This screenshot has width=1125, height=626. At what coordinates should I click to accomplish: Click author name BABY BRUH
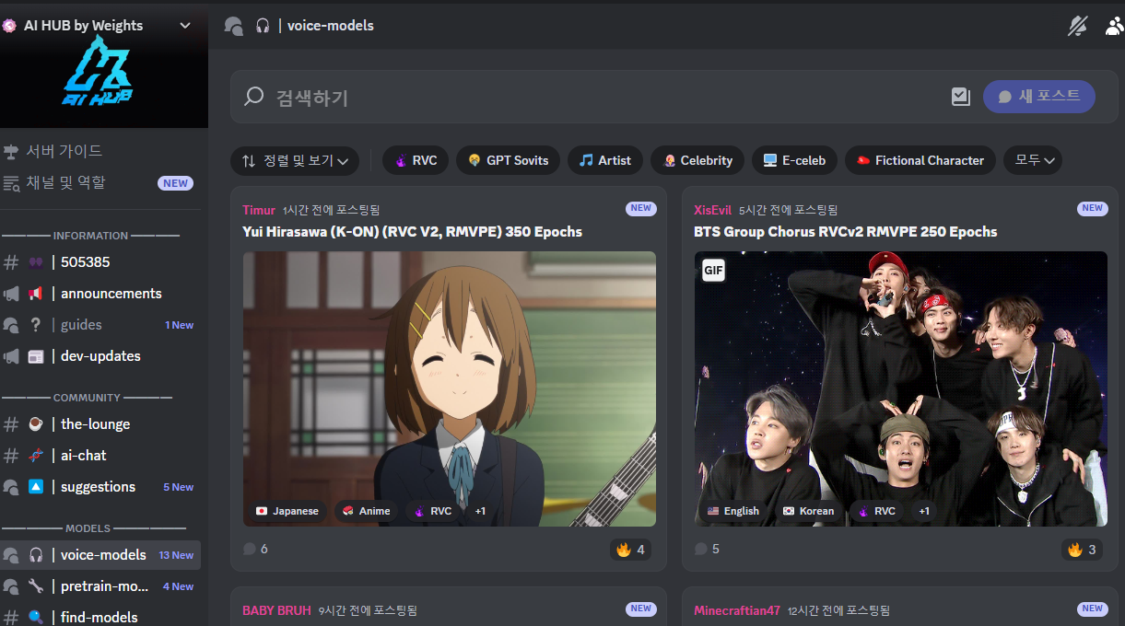pos(276,610)
